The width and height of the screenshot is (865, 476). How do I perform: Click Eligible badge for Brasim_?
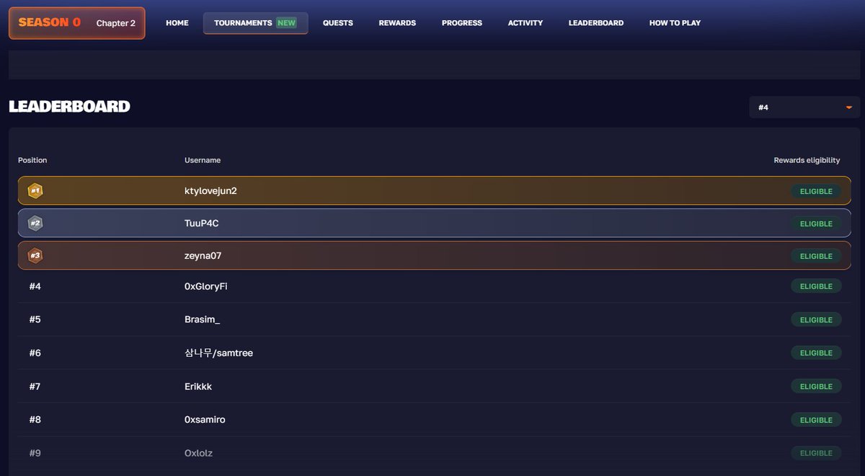coord(816,319)
